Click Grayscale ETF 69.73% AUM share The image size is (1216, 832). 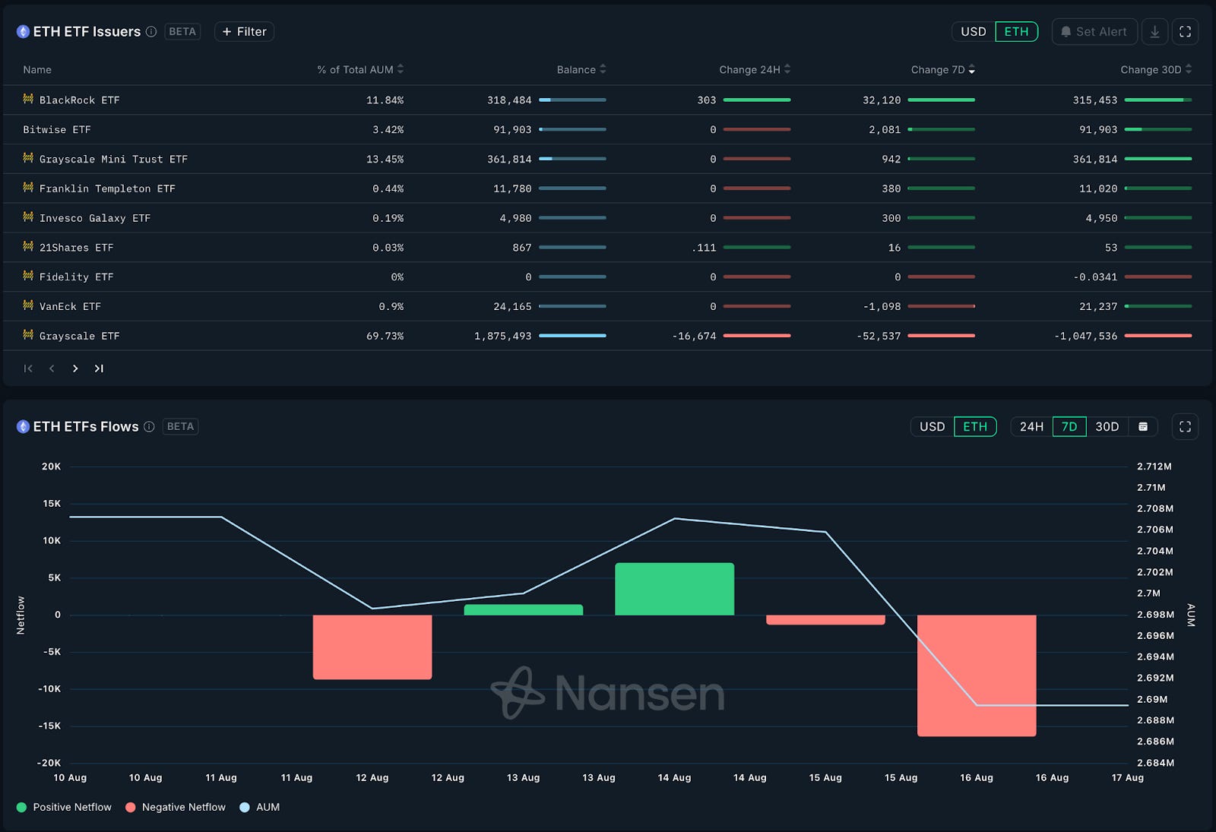[385, 336]
